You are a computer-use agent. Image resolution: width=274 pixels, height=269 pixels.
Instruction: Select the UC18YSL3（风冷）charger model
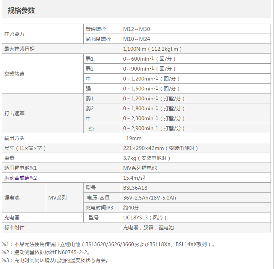click(144, 217)
